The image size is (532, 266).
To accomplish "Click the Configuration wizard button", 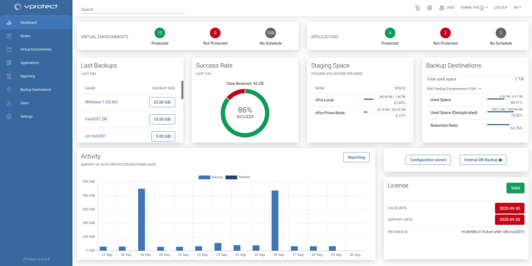I will tap(428, 160).
